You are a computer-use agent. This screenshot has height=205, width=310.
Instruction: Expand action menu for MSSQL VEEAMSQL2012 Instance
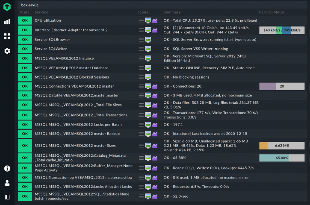141,58
